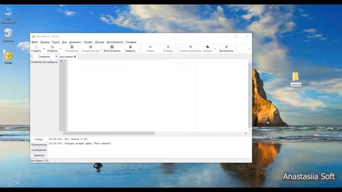Close the 'Без имени' document tab
The image size is (342, 192).
[x=75, y=57]
